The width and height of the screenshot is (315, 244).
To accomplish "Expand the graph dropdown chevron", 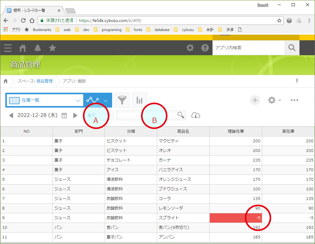I will pos(106,100).
